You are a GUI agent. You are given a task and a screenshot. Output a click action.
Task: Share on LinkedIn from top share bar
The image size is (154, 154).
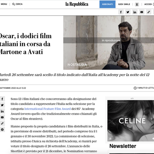[x=135, y=12]
